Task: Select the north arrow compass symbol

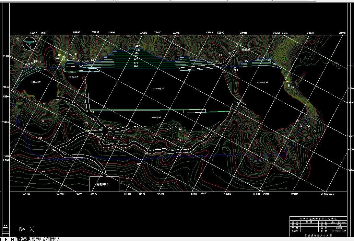Action: pyautogui.click(x=29, y=44)
